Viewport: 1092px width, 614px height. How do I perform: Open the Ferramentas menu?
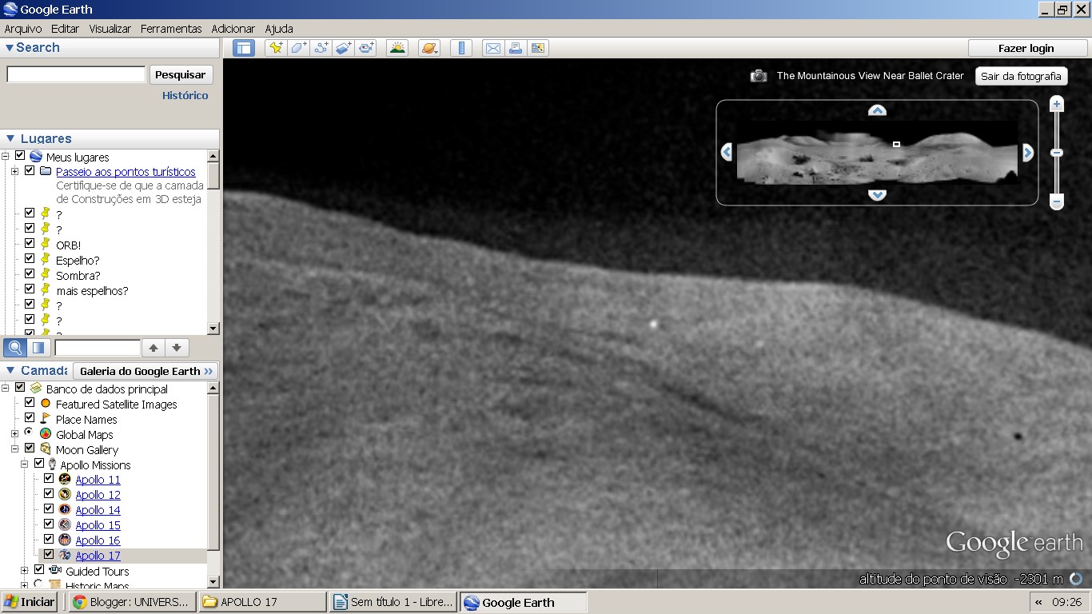click(x=171, y=29)
